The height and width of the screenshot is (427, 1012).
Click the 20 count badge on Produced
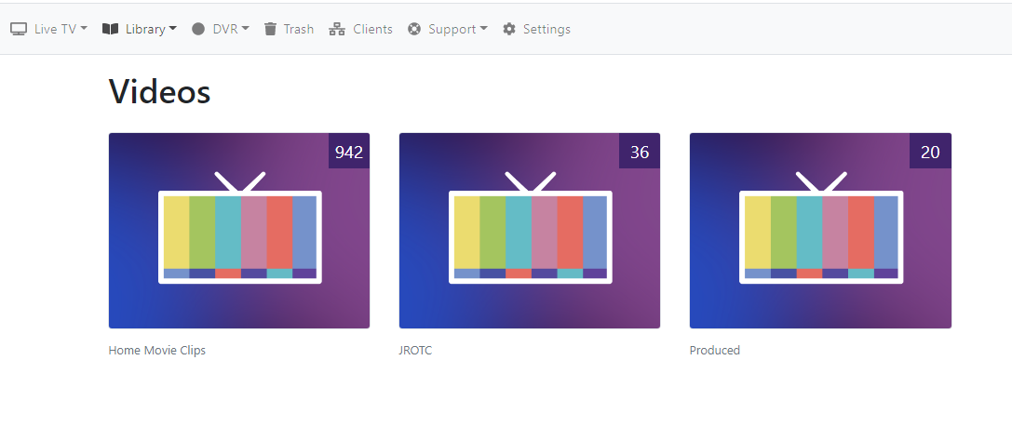click(x=930, y=152)
